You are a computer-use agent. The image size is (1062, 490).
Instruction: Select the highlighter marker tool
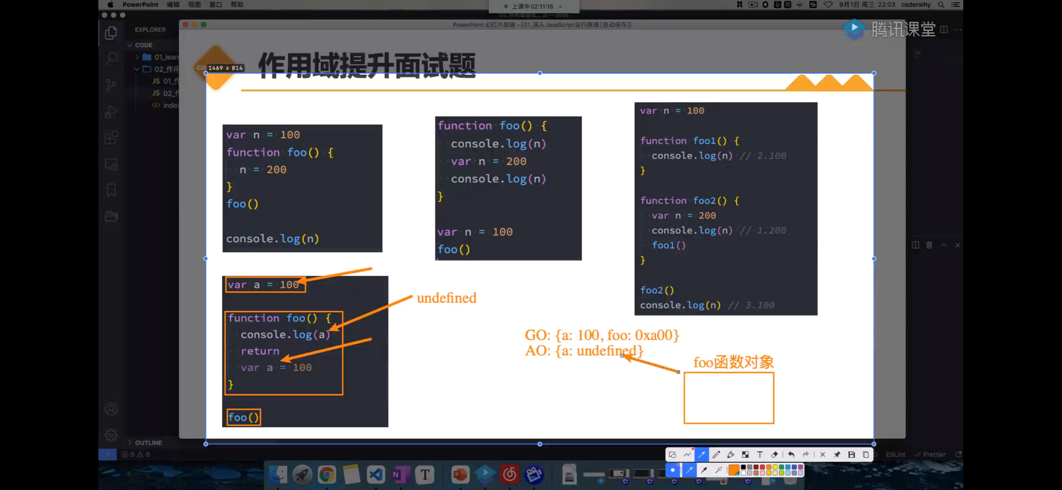[x=730, y=455]
